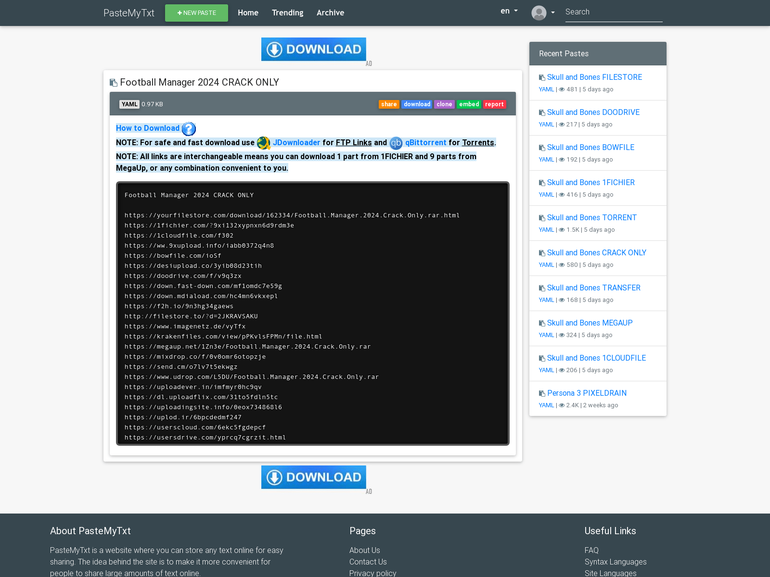Viewport: 770px width, 577px height.
Task: Click the question mark help icon
Action: 189,129
